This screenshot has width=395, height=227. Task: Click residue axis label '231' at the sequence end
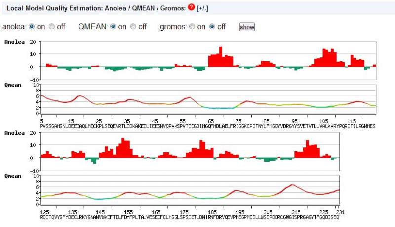(x=340, y=212)
